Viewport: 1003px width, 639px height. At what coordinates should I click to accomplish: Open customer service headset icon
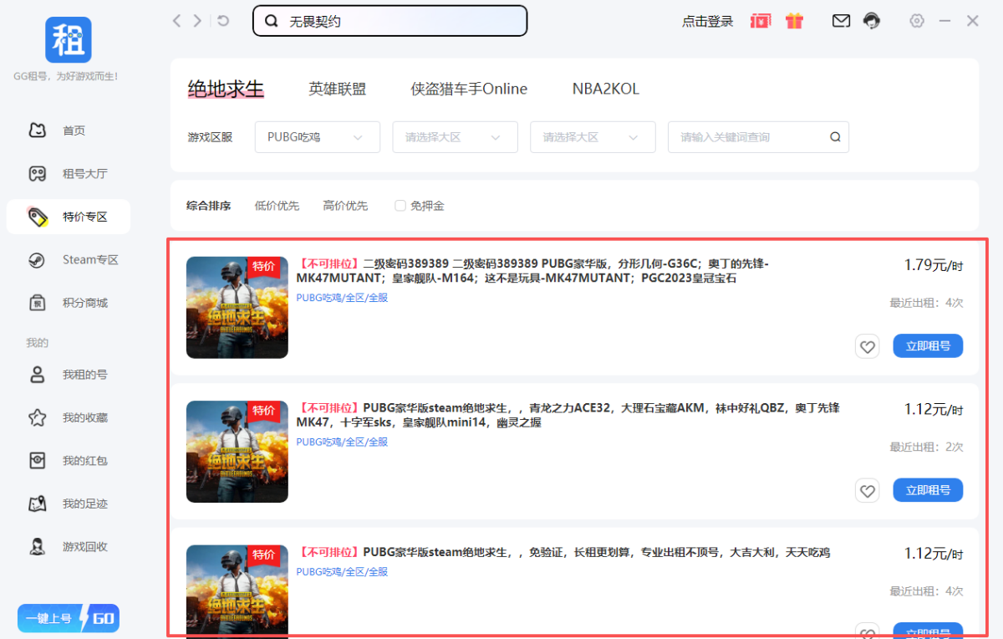click(x=872, y=21)
